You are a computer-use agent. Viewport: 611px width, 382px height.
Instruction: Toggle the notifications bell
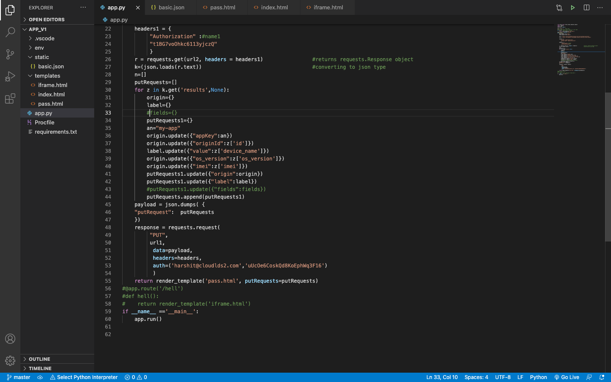click(x=603, y=377)
